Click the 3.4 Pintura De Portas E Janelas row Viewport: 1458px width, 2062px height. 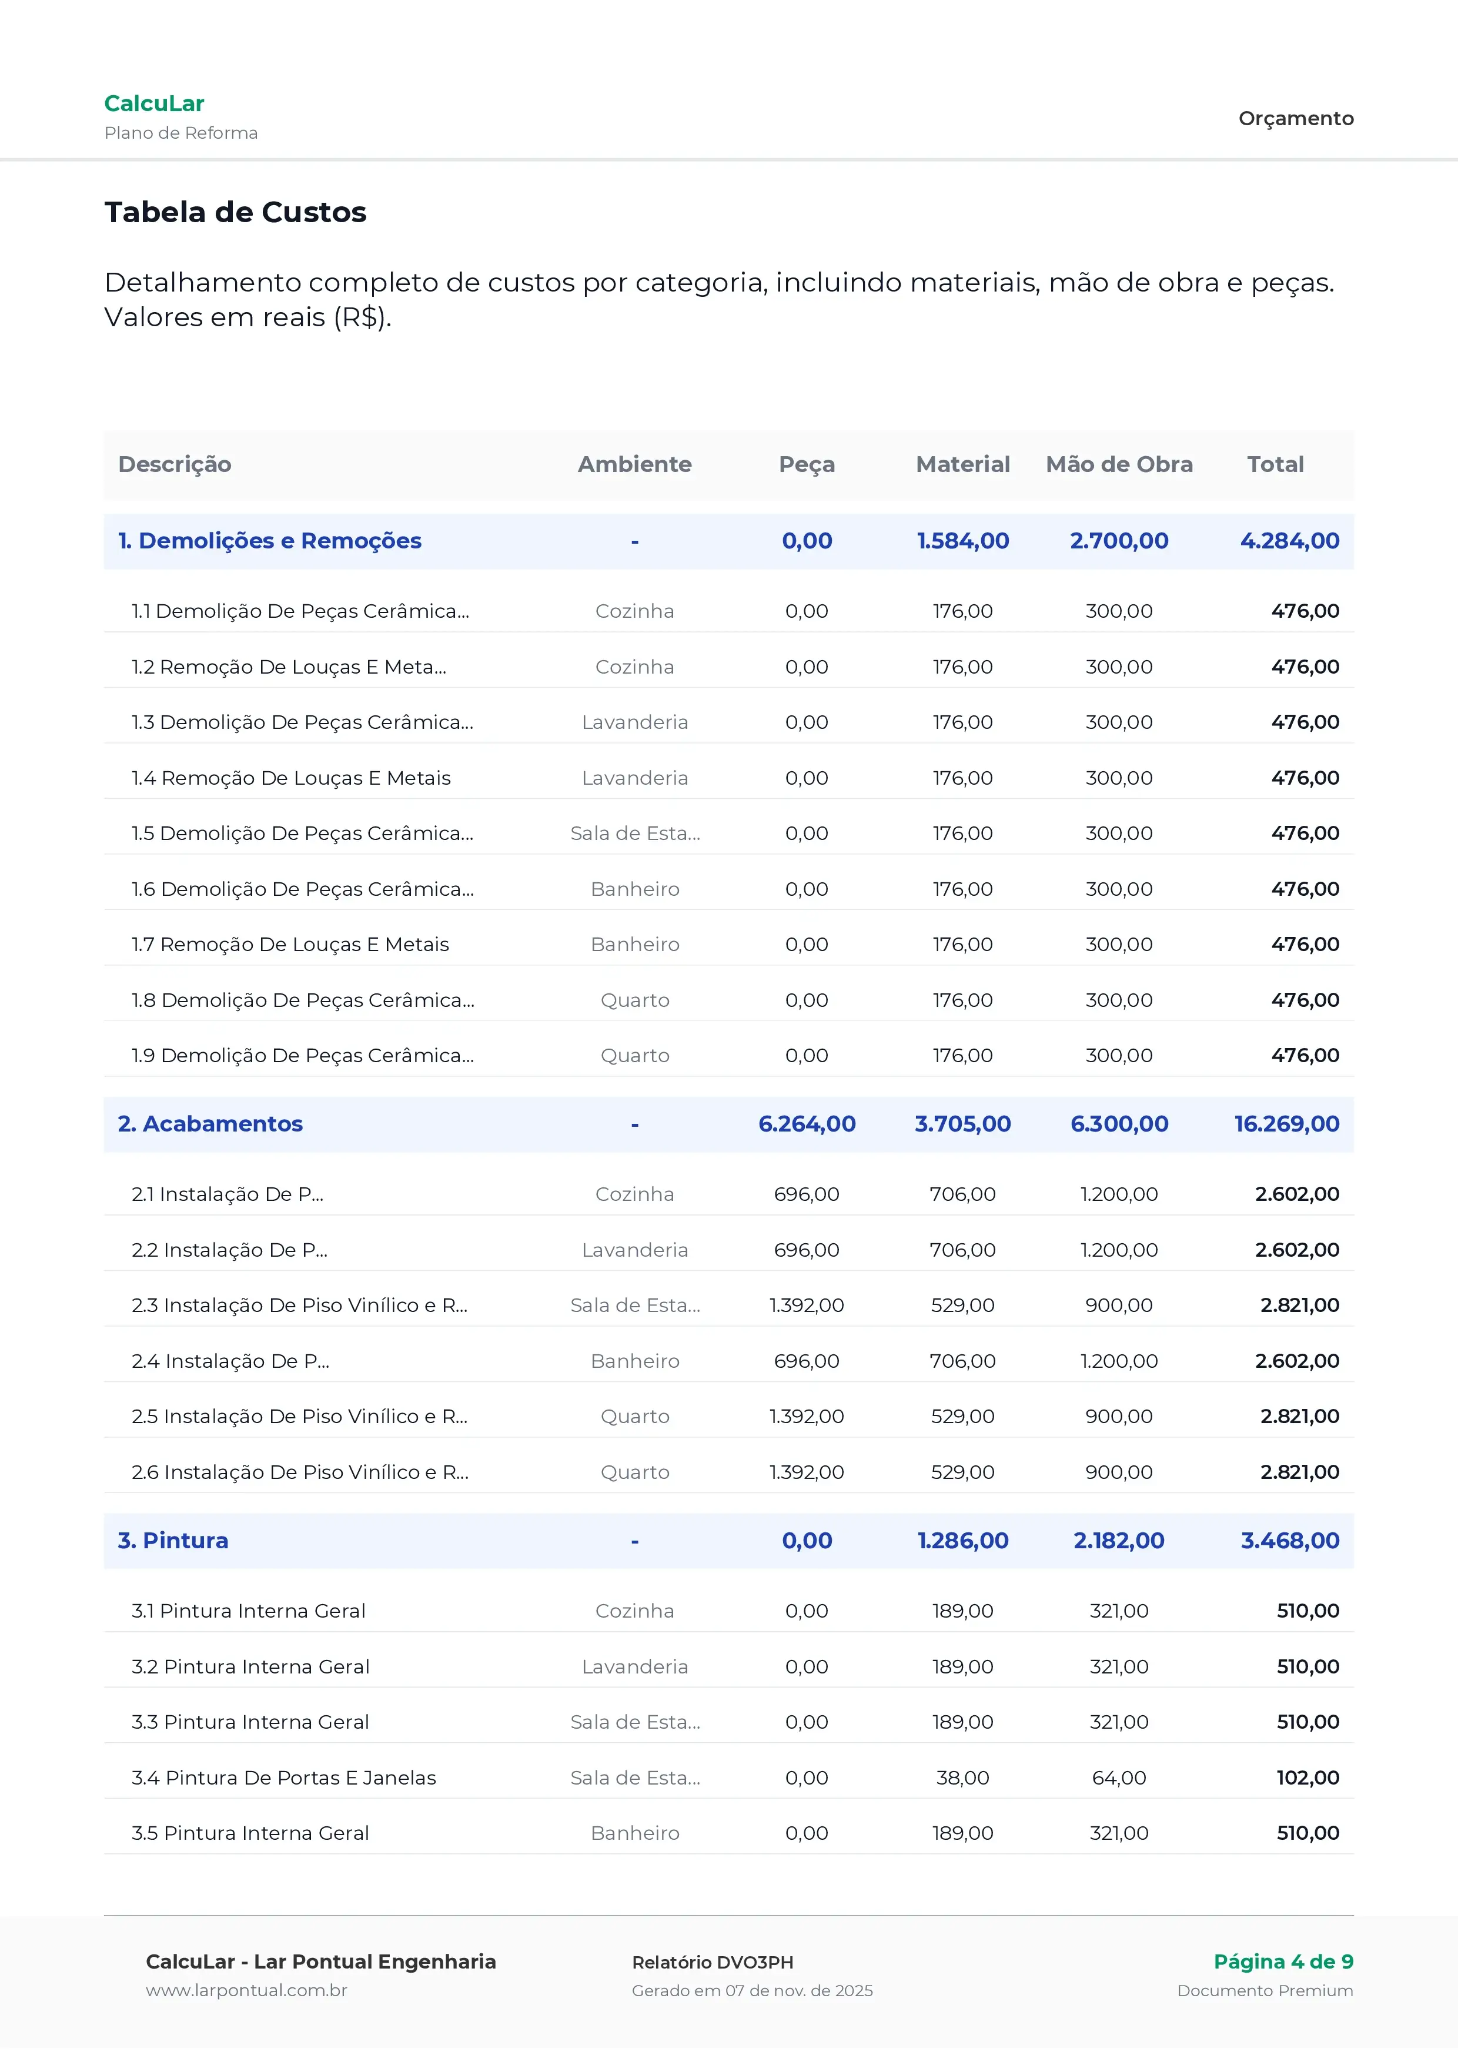[284, 1778]
